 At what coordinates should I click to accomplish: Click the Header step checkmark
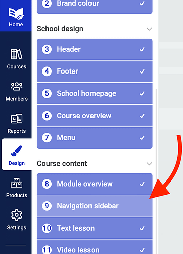coord(142,49)
